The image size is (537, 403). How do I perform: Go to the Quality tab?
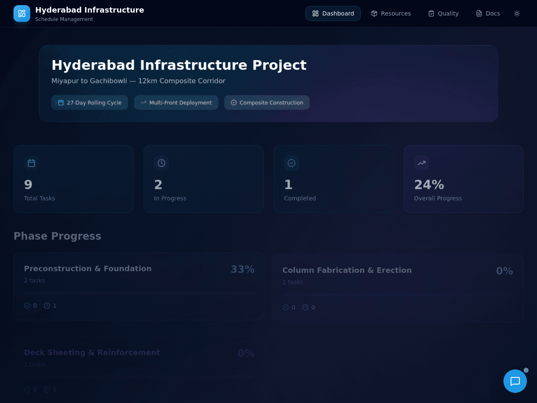click(x=443, y=13)
